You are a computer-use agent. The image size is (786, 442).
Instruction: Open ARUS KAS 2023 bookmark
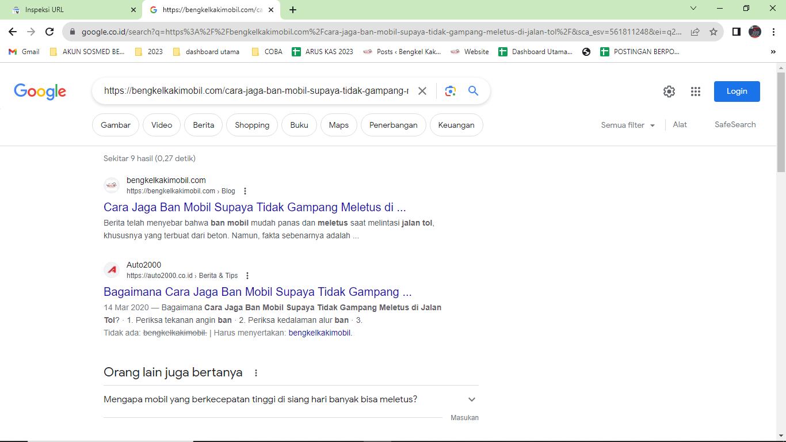click(x=322, y=52)
